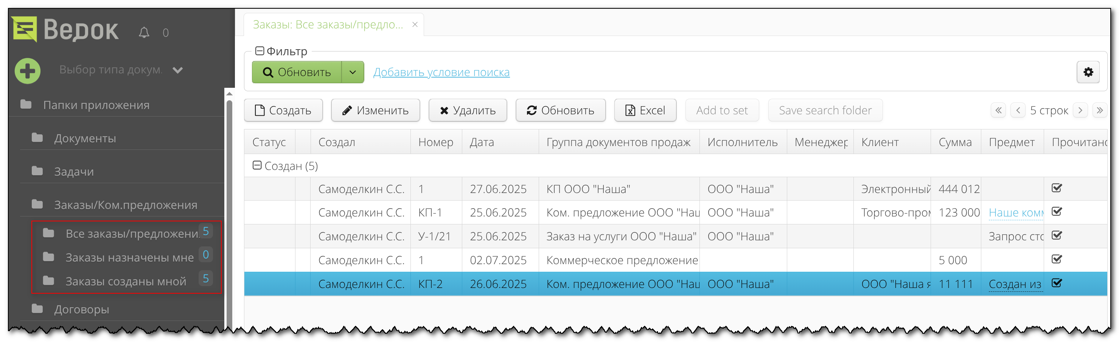Go to the first page of results
This screenshot has width=1119, height=344.
(x=998, y=111)
